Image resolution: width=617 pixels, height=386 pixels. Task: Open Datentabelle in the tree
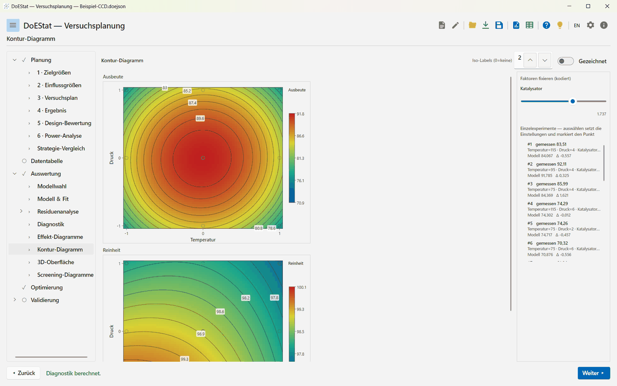[47, 161]
